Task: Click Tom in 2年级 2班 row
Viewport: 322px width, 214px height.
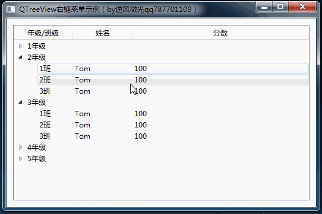Action: tap(83, 80)
